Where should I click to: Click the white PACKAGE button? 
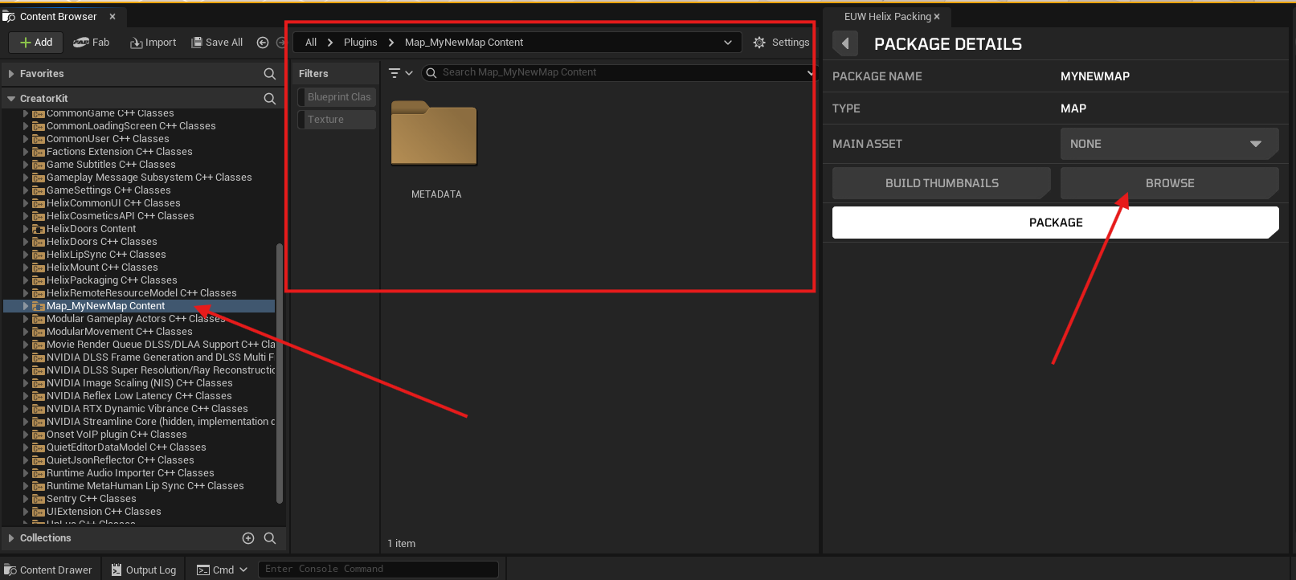click(1055, 223)
